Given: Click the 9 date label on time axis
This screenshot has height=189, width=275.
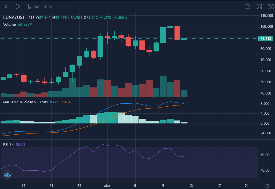Looking at the screenshot, I should (163, 186).
